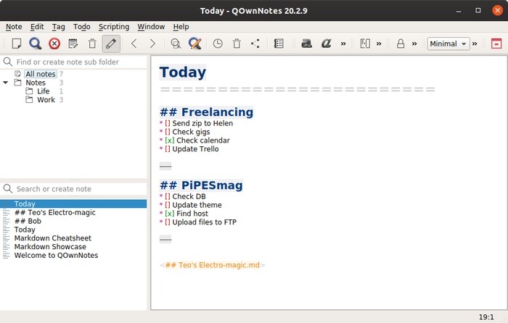Expand the formatting toolbar overflow chevron
The width and height of the screenshot is (508, 323).
coord(343,43)
